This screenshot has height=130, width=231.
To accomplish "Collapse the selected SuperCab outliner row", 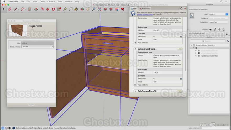I will pos(193,48).
